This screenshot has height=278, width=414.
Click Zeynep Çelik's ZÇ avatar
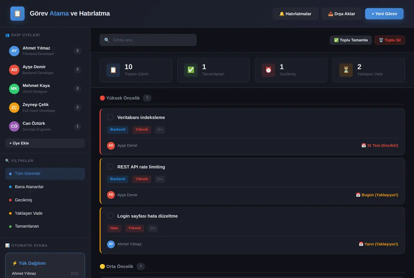point(14,108)
